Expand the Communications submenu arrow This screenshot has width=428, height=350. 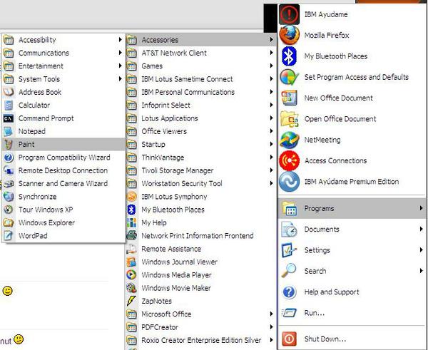[x=120, y=53]
